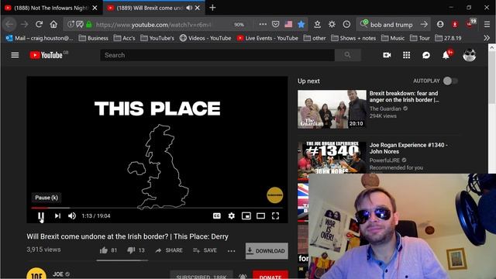Open 'Brexit breakdown: fear and anger' title link
Screen dimensions: 496x279
click(x=404, y=96)
